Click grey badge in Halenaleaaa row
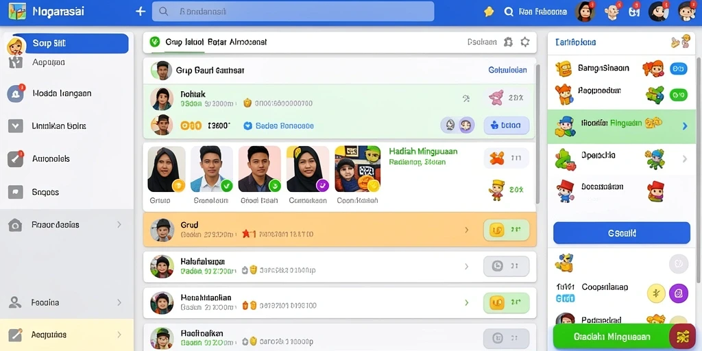This screenshot has height=351, width=702. tap(507, 267)
